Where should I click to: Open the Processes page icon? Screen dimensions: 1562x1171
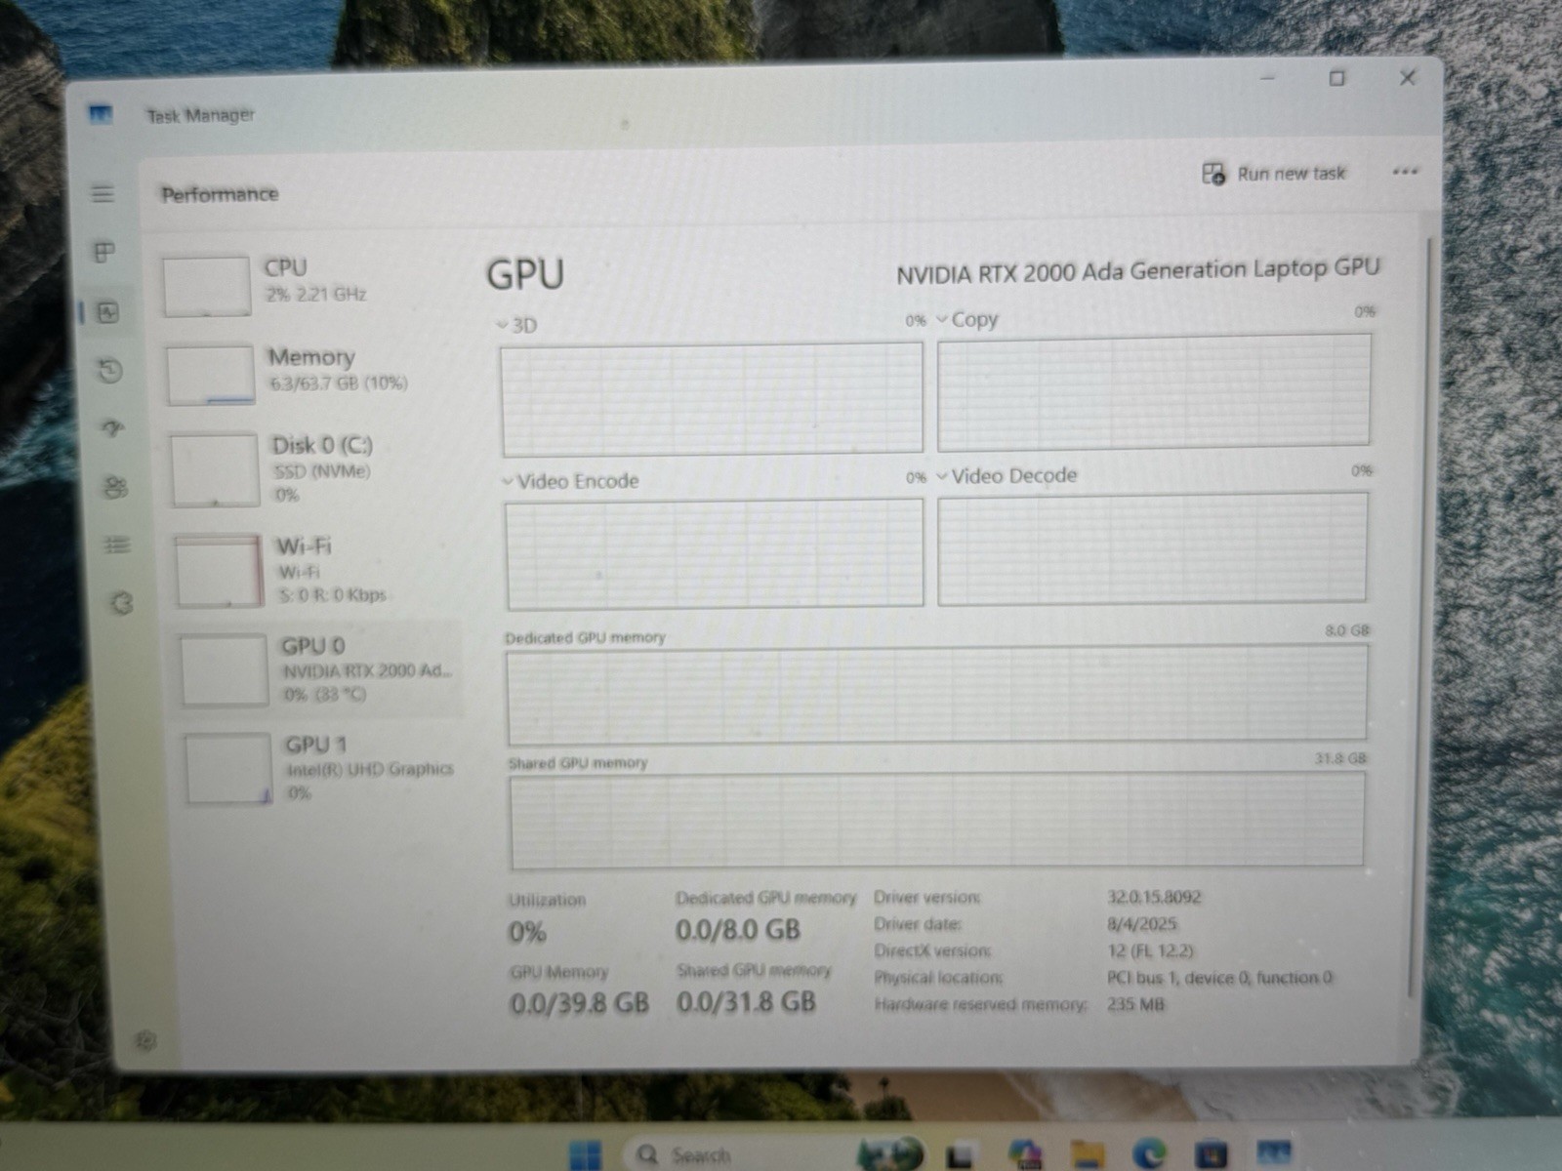(104, 253)
